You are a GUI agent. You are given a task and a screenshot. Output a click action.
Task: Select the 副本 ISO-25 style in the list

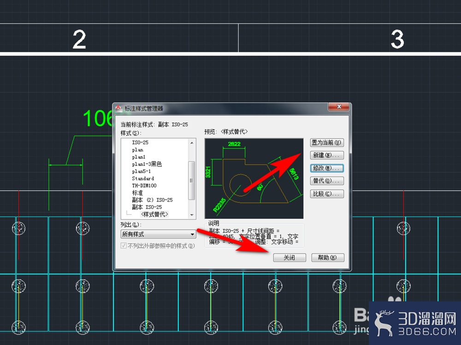click(147, 207)
